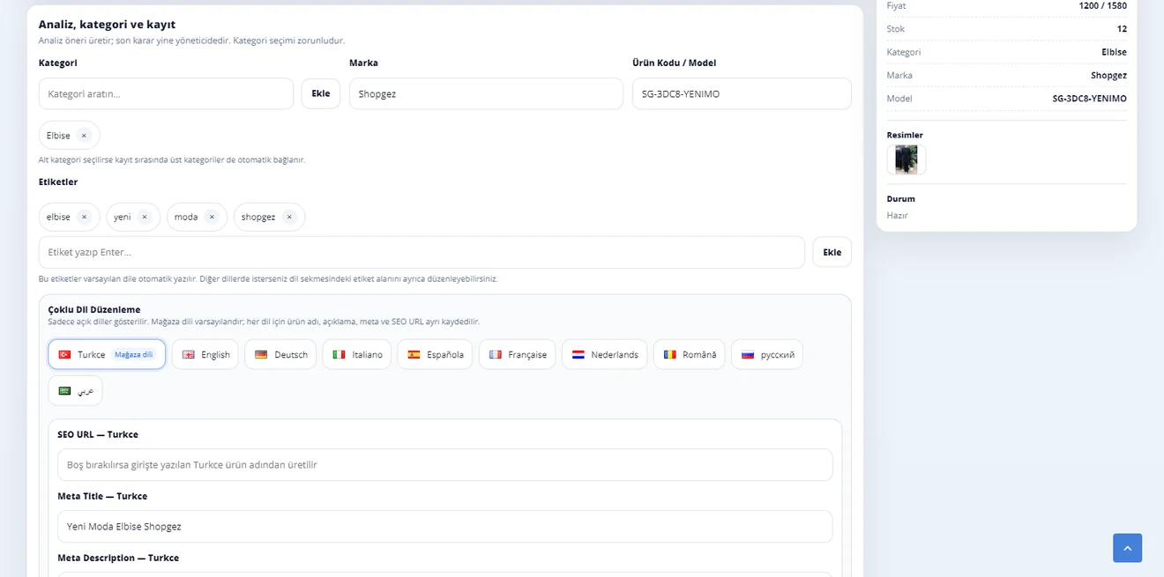The width and height of the screenshot is (1164, 577).
Task: Select the Deutsch language tab
Action: click(280, 354)
